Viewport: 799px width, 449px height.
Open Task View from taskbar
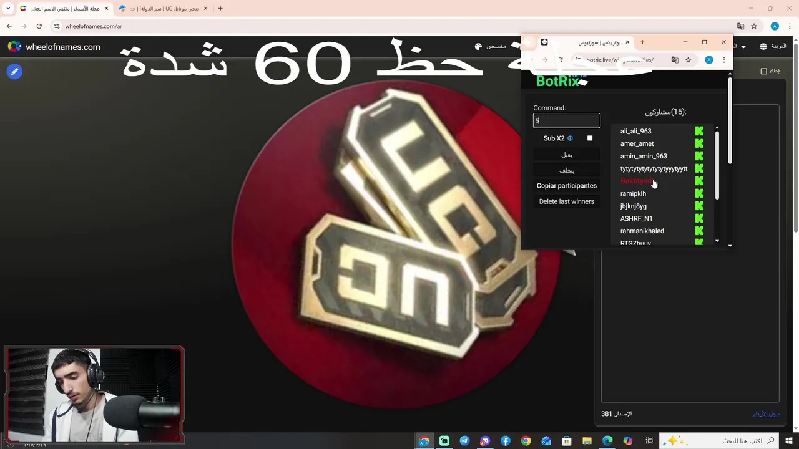coord(649,441)
